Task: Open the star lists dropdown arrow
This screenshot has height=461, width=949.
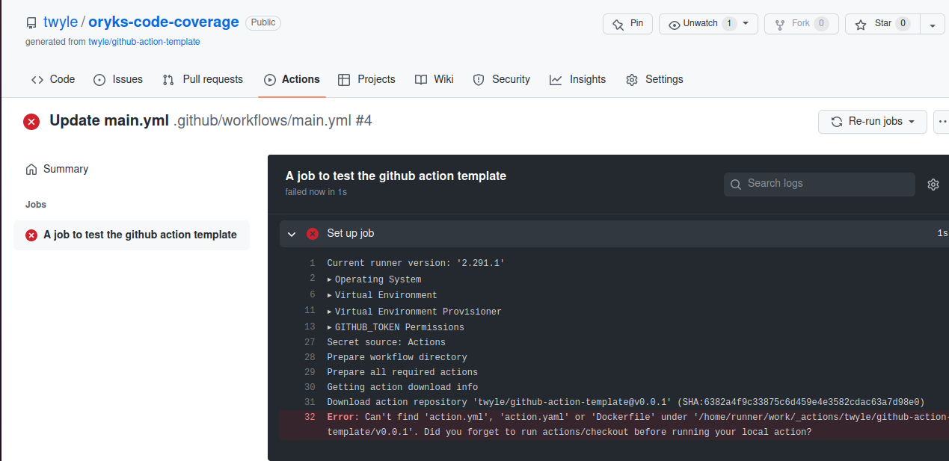Action: coord(933,24)
